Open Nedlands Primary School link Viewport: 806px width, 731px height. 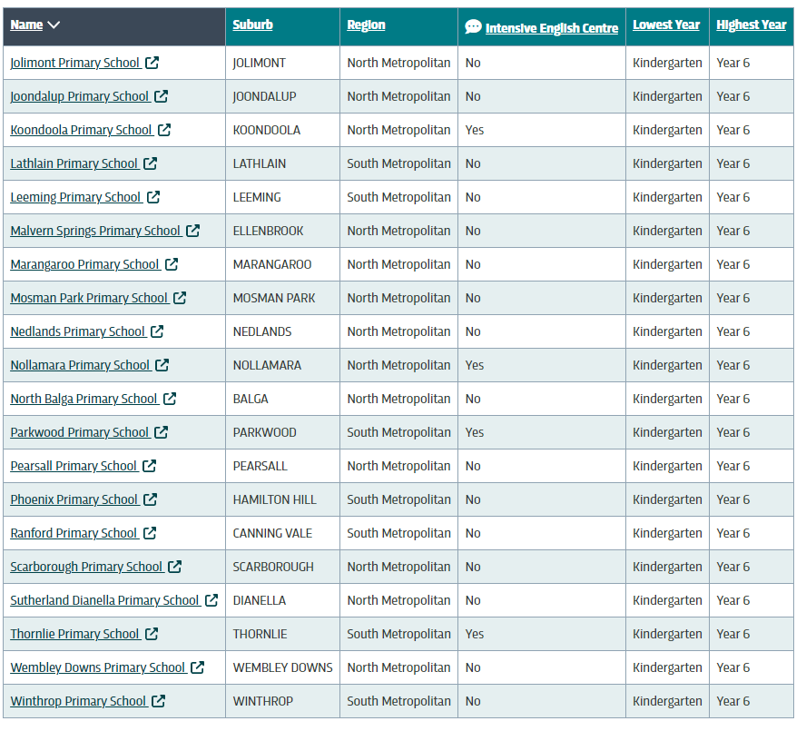78,331
